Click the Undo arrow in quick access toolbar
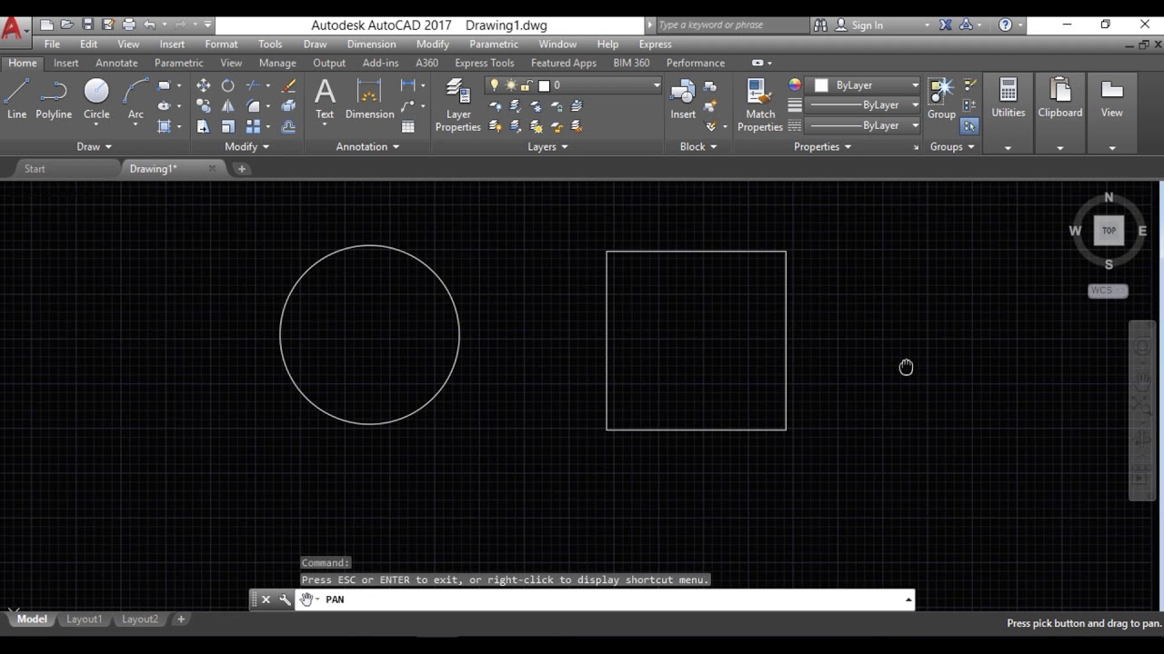Image resolution: width=1164 pixels, height=654 pixels. coord(149,25)
